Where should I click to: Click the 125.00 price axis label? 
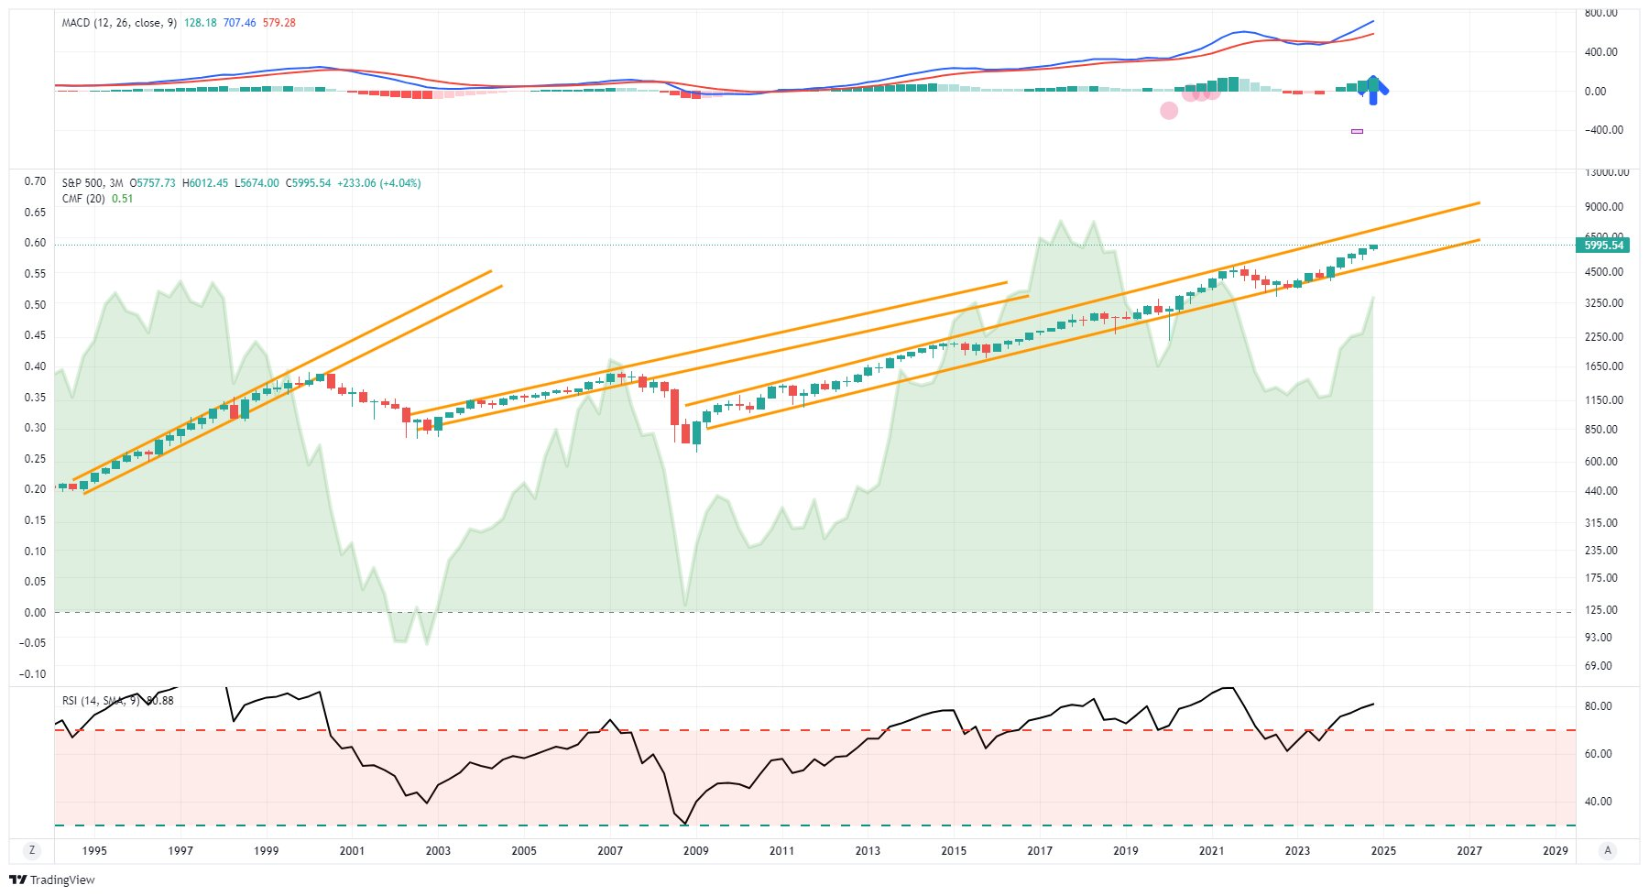[x=1601, y=610]
